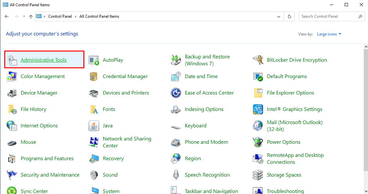The image size is (368, 194).
Task: Refresh the Control Panel view
Action: click(289, 17)
